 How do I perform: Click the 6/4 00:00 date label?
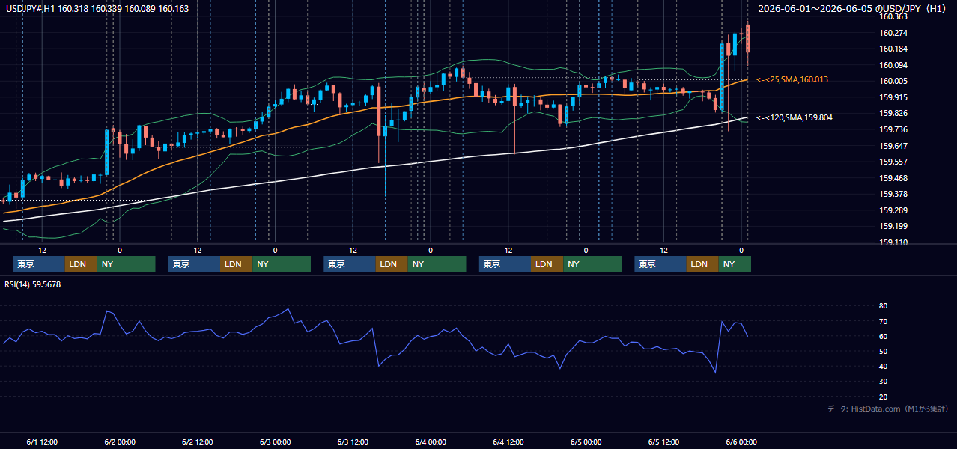(431, 442)
